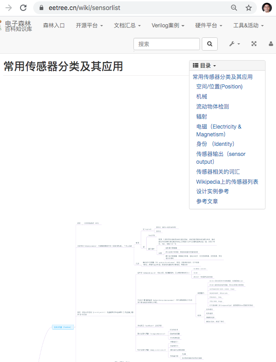Image resolution: width=276 pixels, height=362 pixels.
Task: Click the padlock site info icon
Action: click(x=41, y=8)
